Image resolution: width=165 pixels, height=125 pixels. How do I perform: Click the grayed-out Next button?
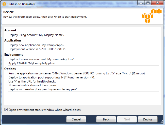click(127, 119)
